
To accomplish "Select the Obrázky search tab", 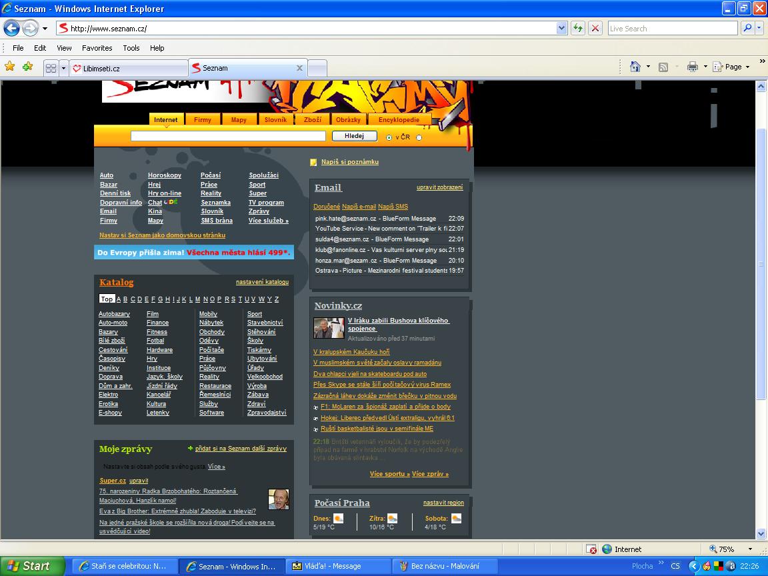I will pyautogui.click(x=348, y=119).
